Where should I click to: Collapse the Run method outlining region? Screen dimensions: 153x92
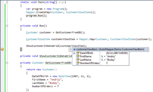(x=7, y=26)
